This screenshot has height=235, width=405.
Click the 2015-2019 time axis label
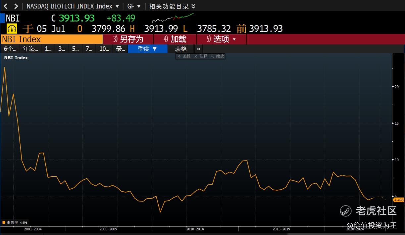click(281, 229)
